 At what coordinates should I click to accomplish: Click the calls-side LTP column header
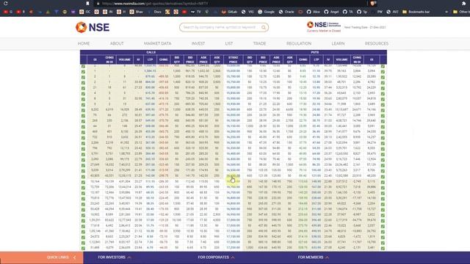[x=150, y=59]
